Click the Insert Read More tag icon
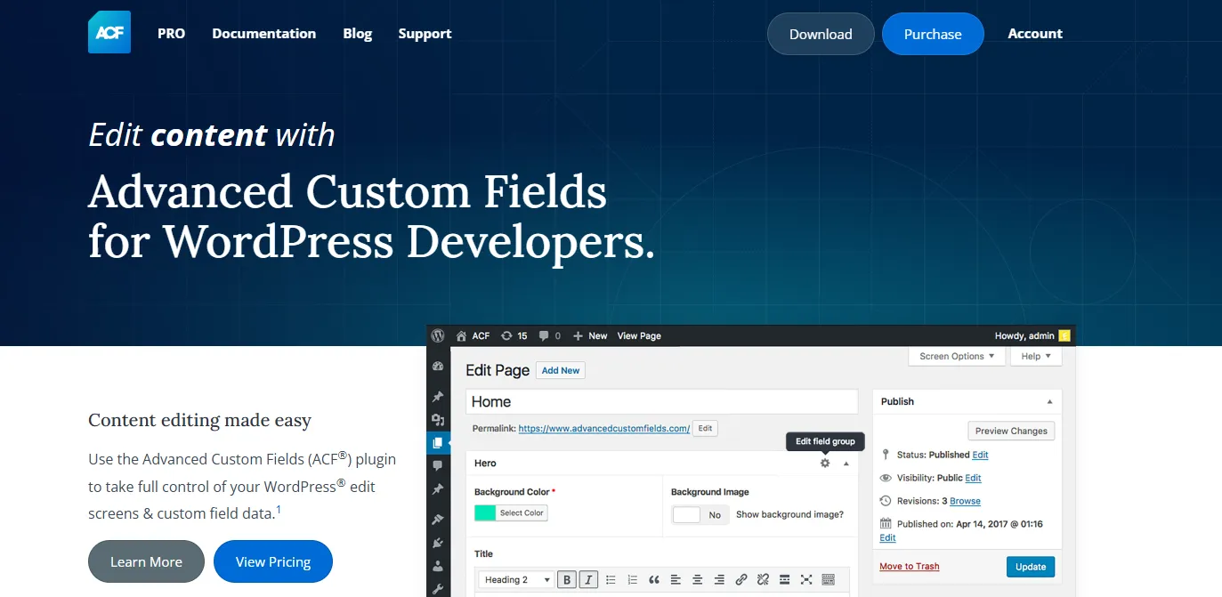Screen dimensions: 1222x597 (784, 579)
